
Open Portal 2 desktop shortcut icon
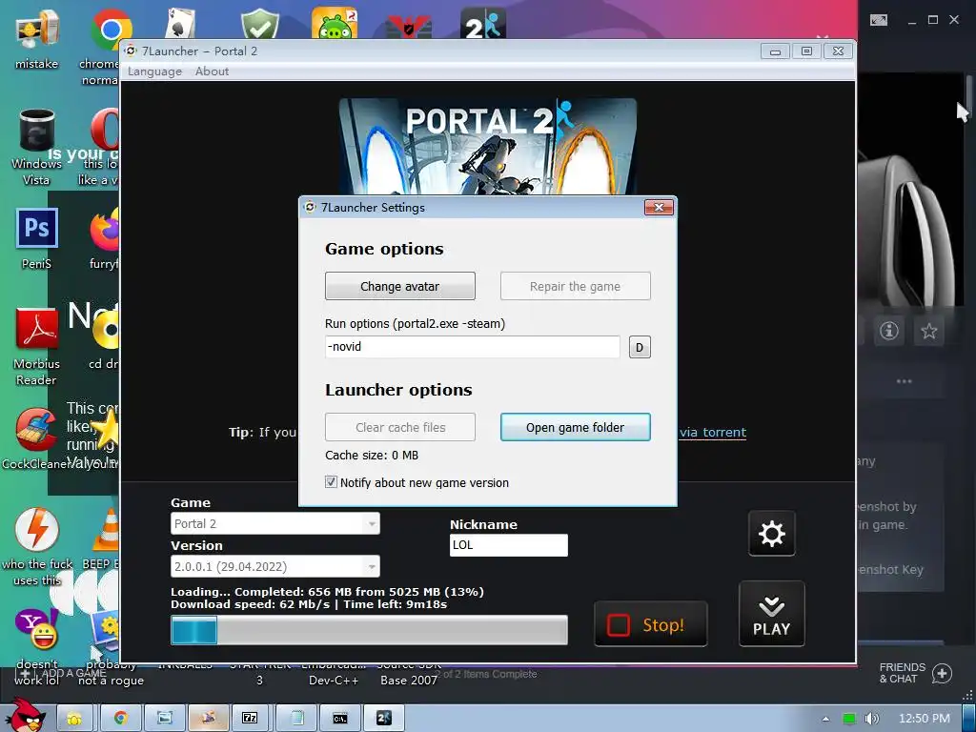[483, 23]
